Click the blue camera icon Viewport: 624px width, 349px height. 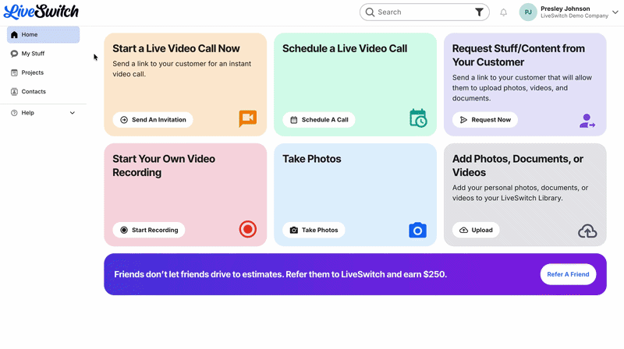pyautogui.click(x=418, y=230)
